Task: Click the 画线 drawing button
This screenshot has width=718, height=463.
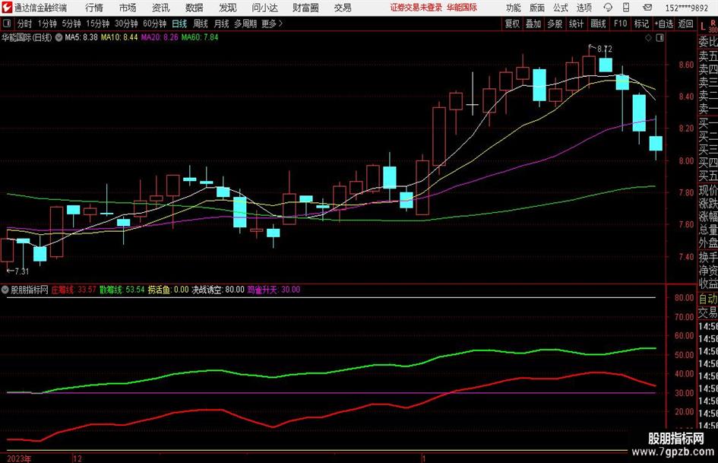Action: 598,24
